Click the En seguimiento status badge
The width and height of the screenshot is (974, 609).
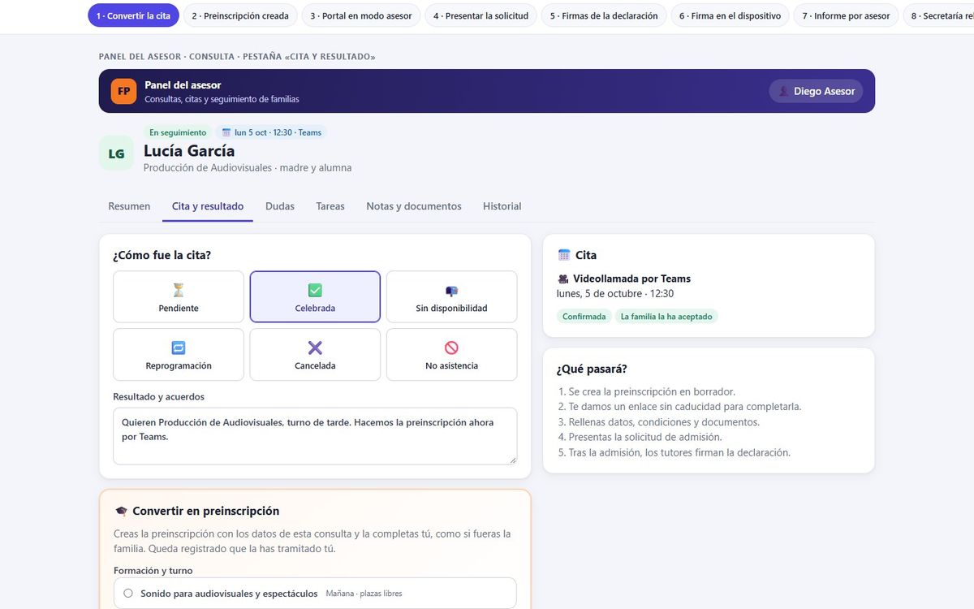pyautogui.click(x=178, y=132)
